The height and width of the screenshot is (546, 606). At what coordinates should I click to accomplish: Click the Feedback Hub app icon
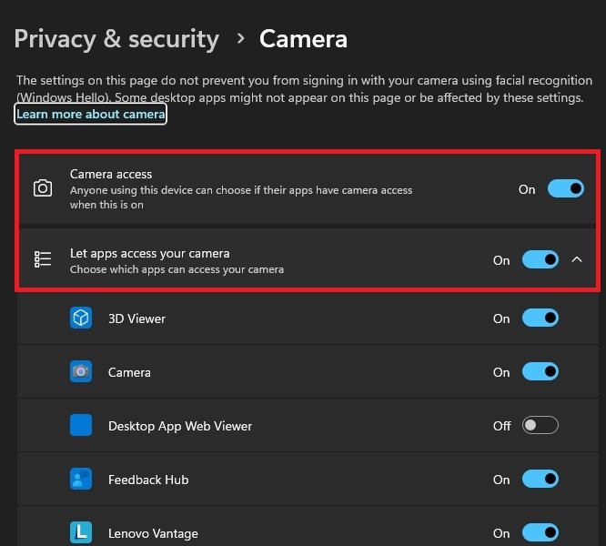(81, 480)
